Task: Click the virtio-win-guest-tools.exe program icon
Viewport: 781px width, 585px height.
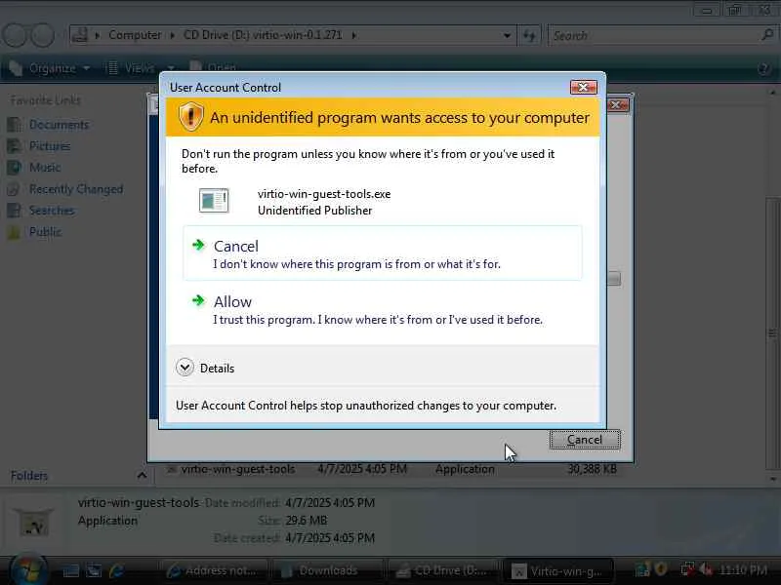Action: click(214, 201)
